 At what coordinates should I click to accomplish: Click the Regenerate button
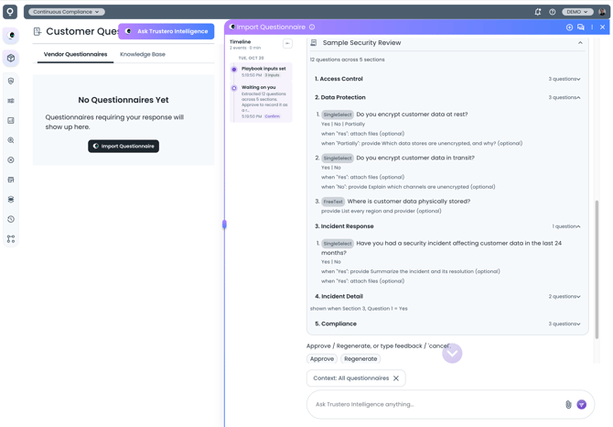click(x=360, y=359)
